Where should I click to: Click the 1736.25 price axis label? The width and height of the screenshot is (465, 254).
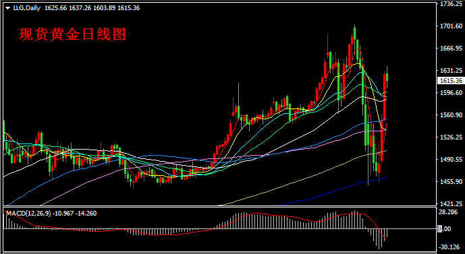pyautogui.click(x=452, y=4)
